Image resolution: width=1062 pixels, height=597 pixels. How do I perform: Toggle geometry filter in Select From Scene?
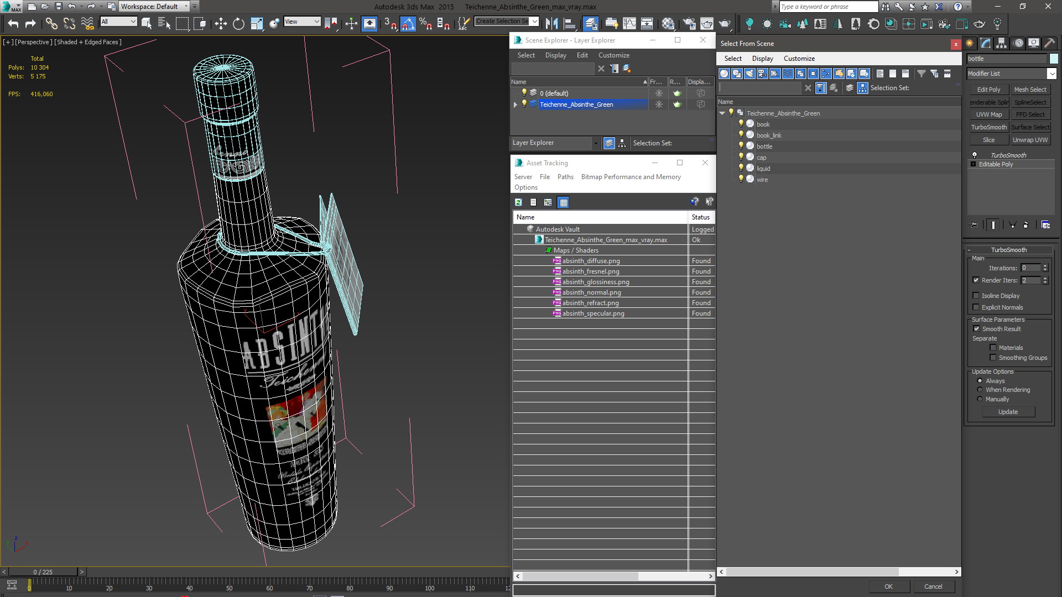724,74
